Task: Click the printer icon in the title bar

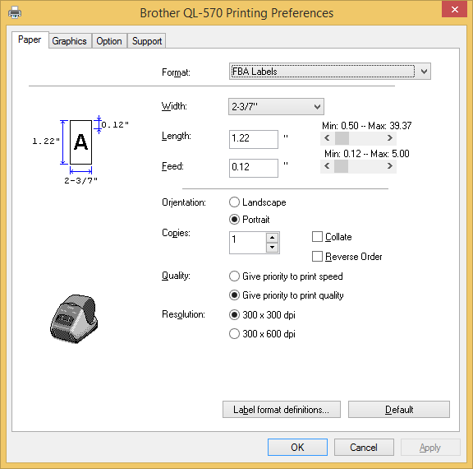Action: coord(15,12)
